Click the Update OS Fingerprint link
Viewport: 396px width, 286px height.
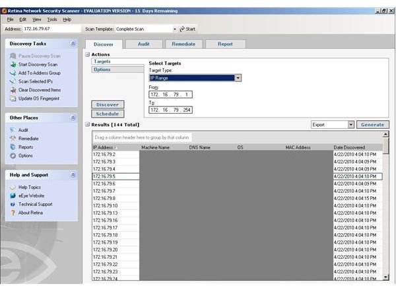click(39, 98)
